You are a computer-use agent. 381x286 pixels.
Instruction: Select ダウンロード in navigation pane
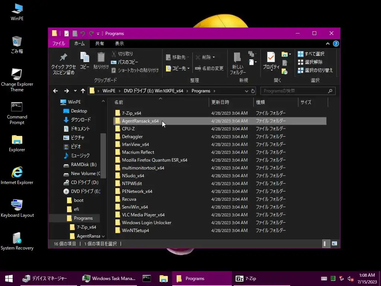pyautogui.click(x=77, y=120)
